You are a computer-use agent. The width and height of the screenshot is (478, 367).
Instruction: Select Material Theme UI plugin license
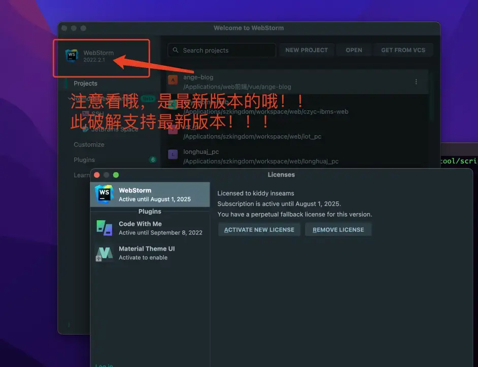150,253
